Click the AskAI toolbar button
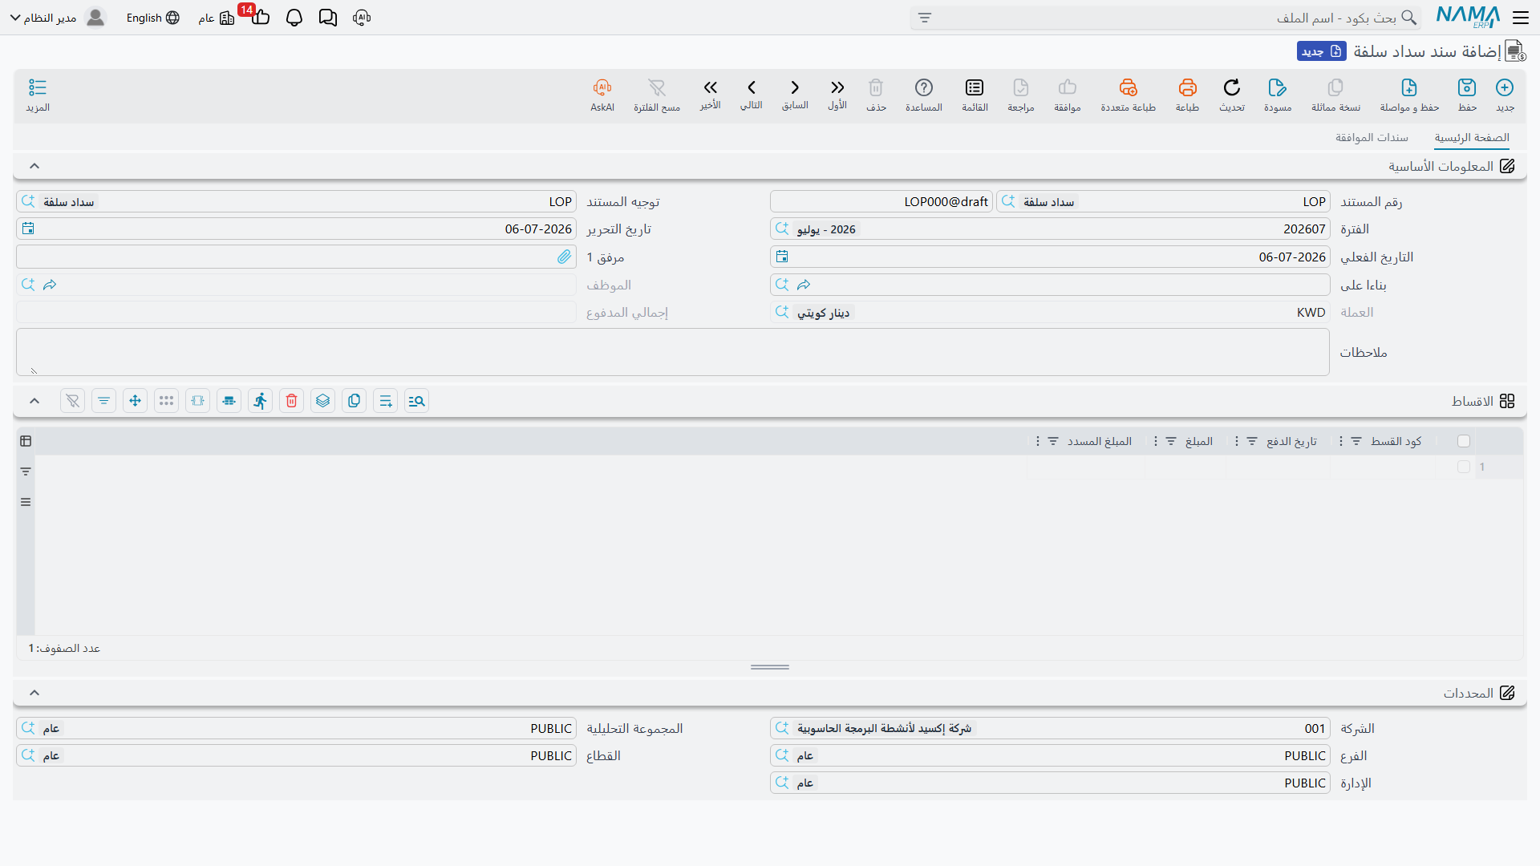Screen dimensions: 1540x866 602,95
